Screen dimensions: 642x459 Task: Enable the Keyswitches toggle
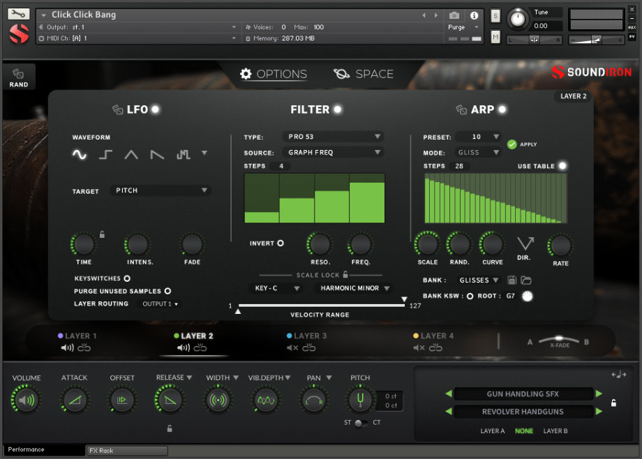[127, 278]
